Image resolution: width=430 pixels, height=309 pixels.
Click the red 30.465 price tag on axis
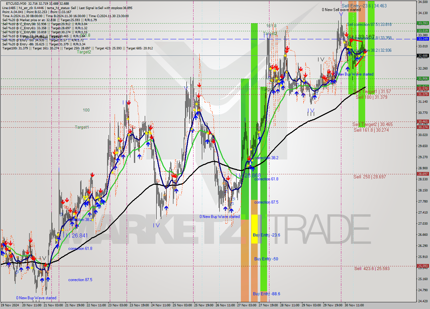coord(423,122)
